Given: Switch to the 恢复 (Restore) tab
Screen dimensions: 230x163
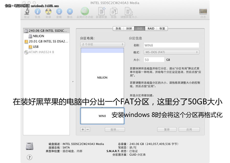Looking at the screenshot, I should (162, 28).
